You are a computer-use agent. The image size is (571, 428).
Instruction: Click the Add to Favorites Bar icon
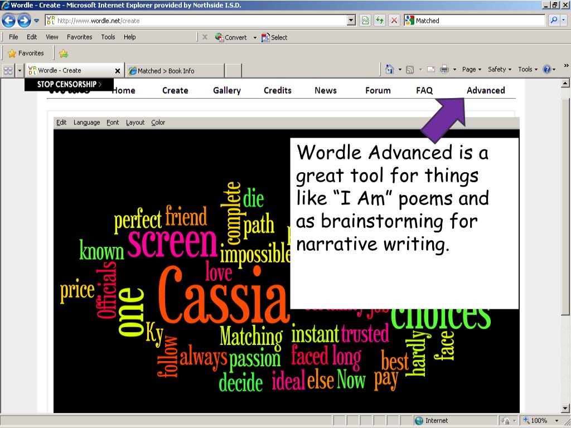[64, 53]
